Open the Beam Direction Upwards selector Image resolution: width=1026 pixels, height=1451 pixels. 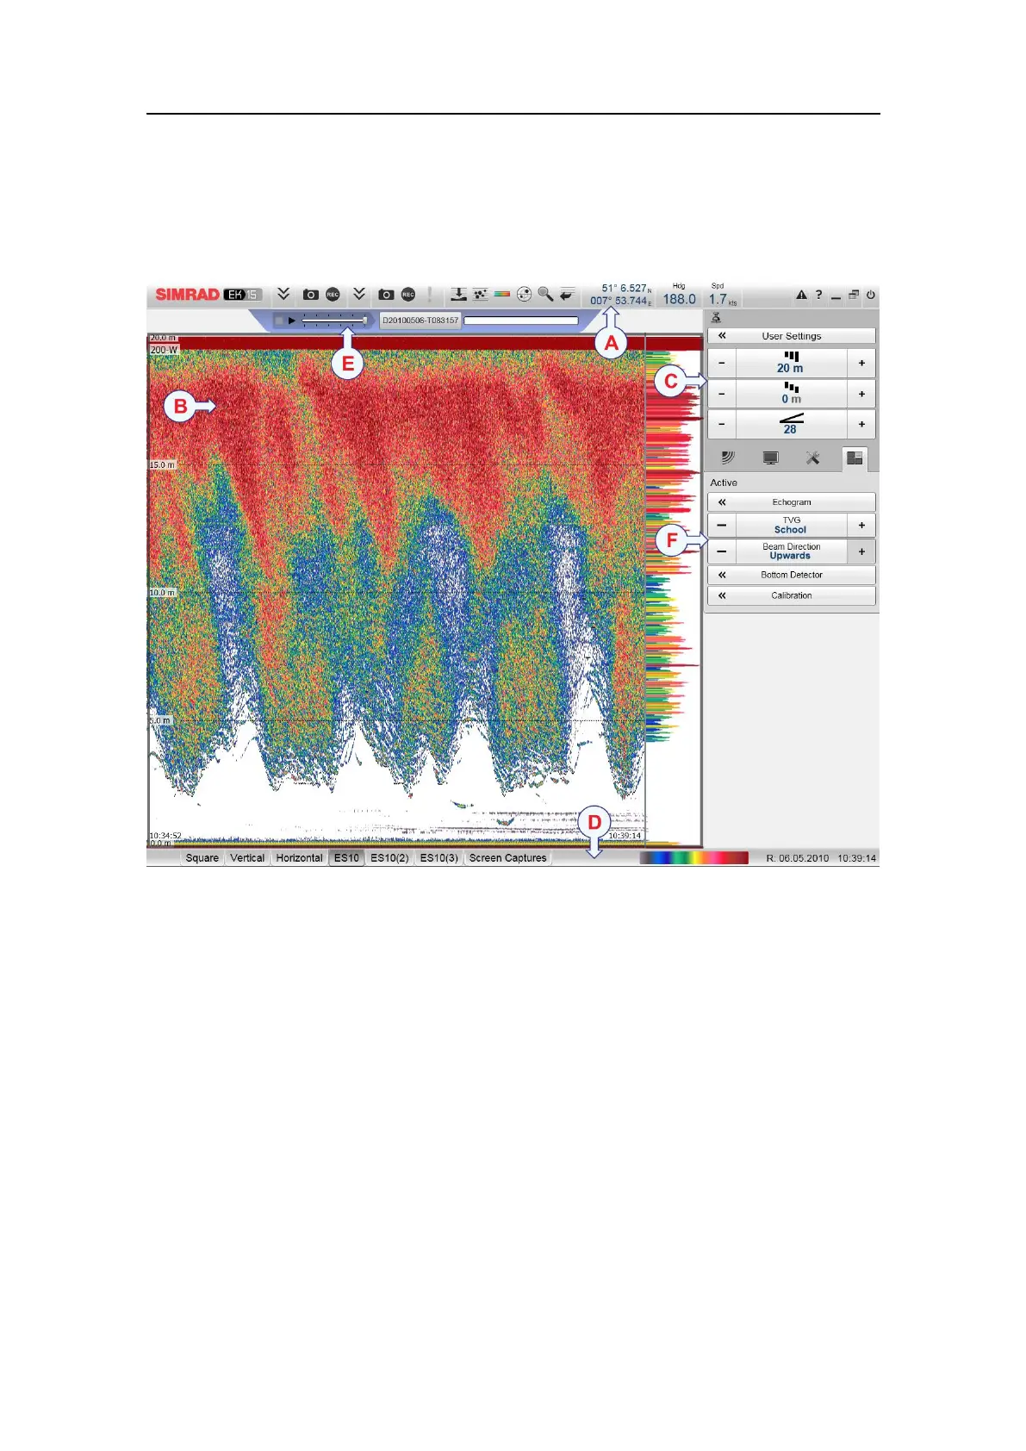[791, 551]
